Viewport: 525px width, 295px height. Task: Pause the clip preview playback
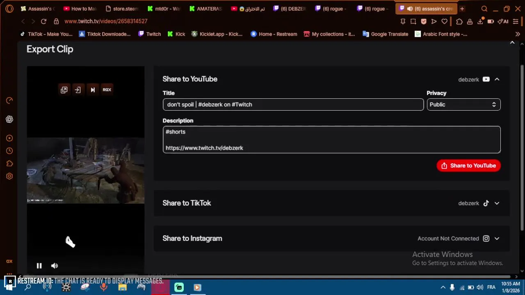click(x=39, y=265)
